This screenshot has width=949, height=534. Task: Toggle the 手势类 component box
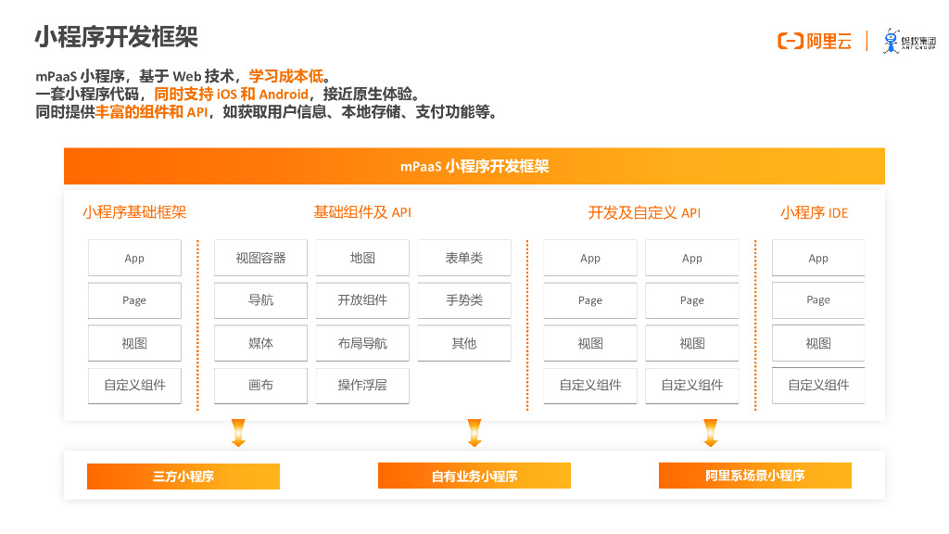463,300
